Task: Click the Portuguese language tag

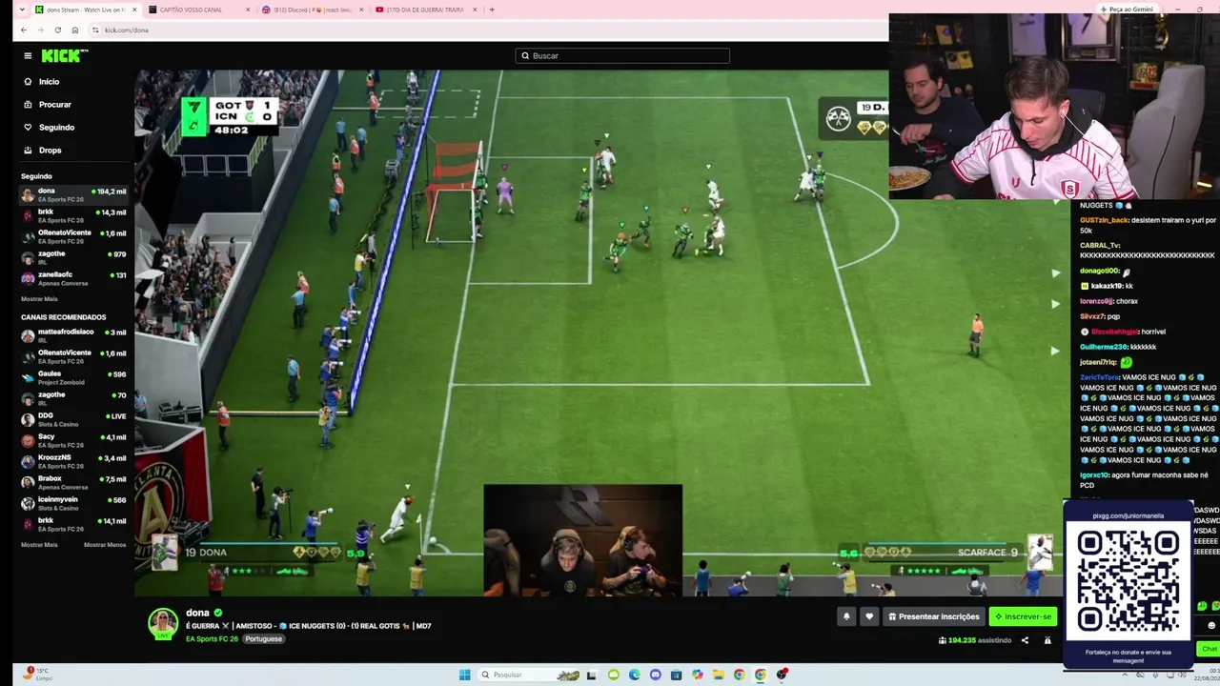Action: click(263, 638)
